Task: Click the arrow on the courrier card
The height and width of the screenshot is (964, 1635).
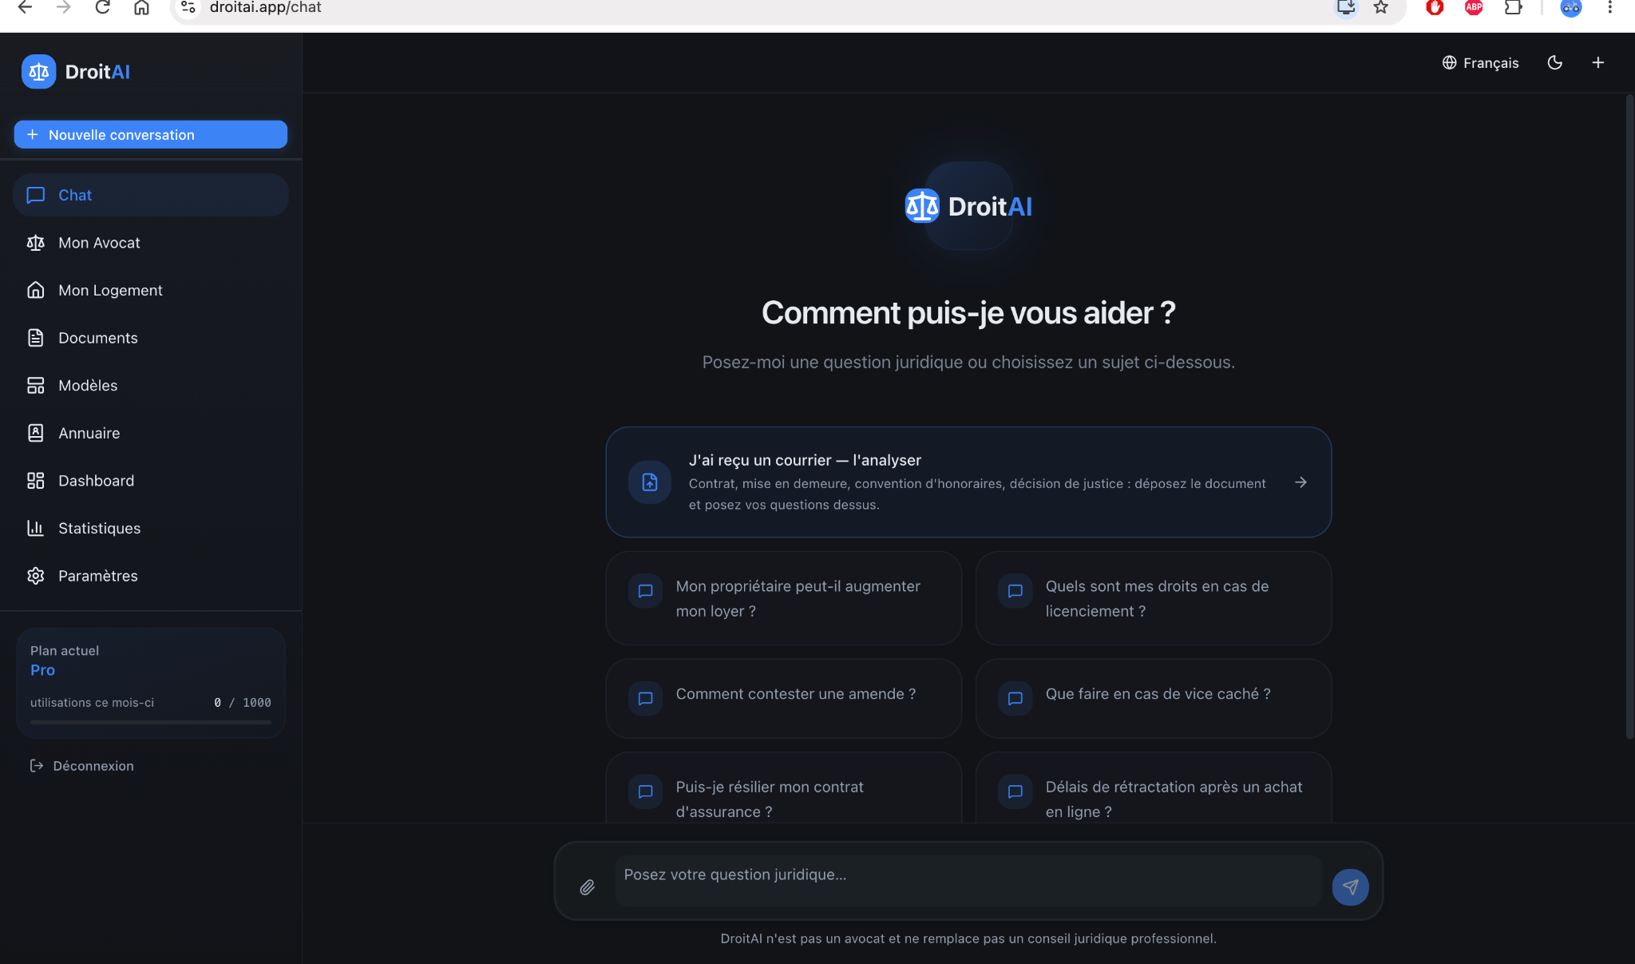Action: (1300, 482)
